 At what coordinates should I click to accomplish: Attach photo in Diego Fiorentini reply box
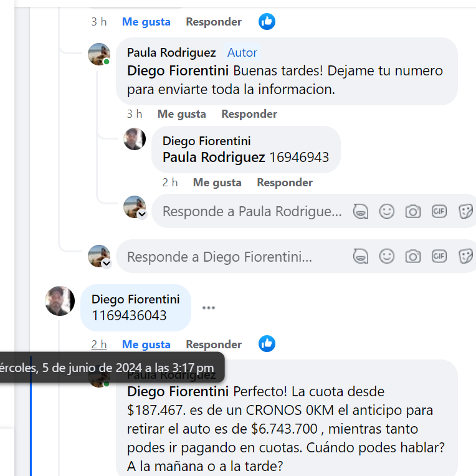coord(413,256)
